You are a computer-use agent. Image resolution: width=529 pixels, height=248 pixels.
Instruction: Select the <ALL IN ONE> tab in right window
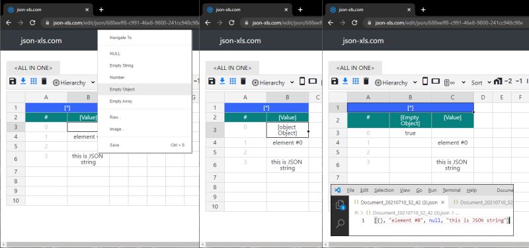[355, 68]
